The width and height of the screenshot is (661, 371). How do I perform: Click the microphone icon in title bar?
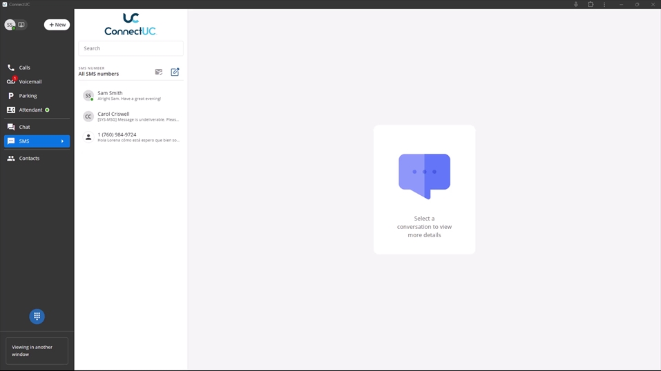(575, 5)
